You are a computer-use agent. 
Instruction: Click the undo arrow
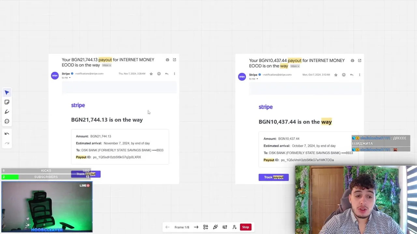pyautogui.click(x=7, y=134)
